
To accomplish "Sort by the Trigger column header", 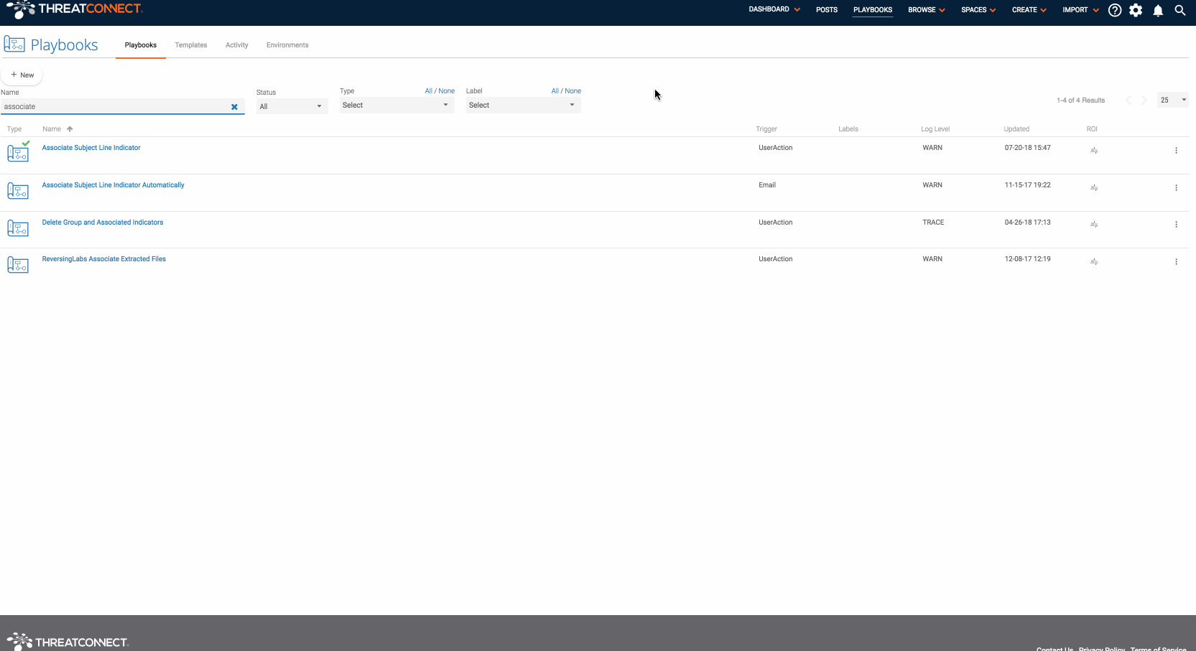I will point(766,129).
